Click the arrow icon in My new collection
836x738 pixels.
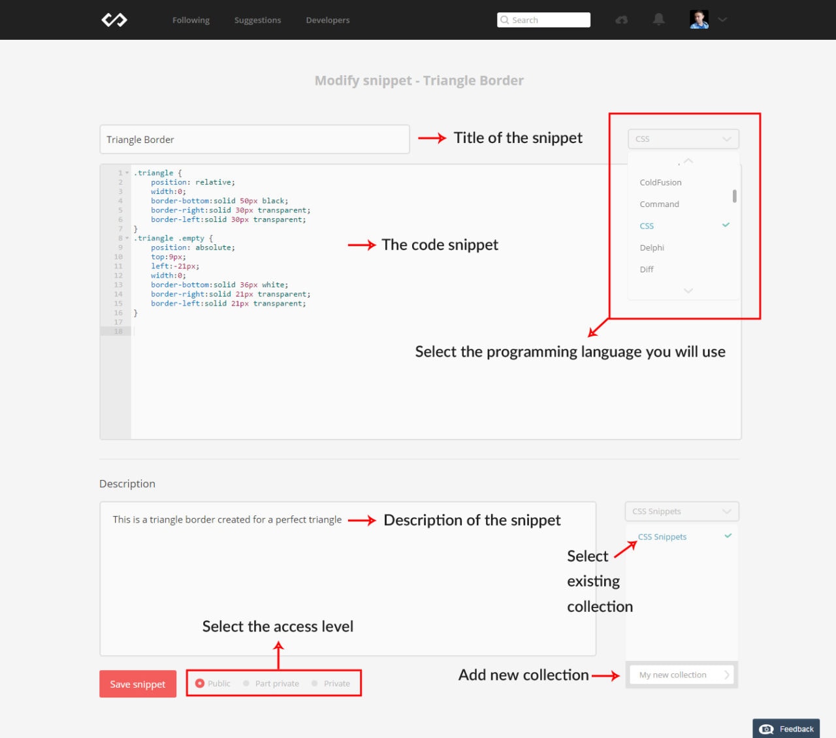727,675
